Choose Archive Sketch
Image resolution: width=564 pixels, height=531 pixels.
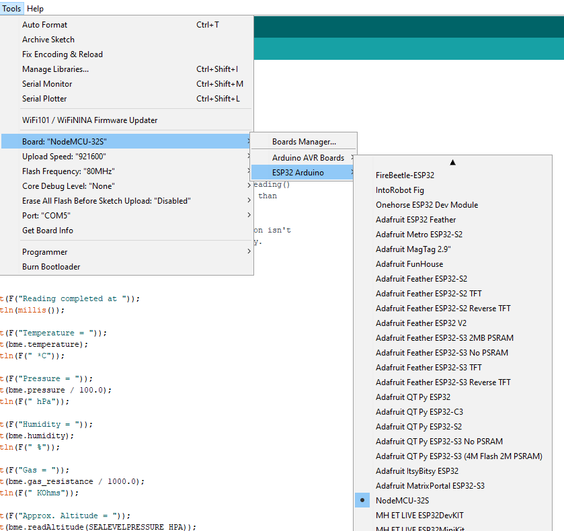coord(126,40)
